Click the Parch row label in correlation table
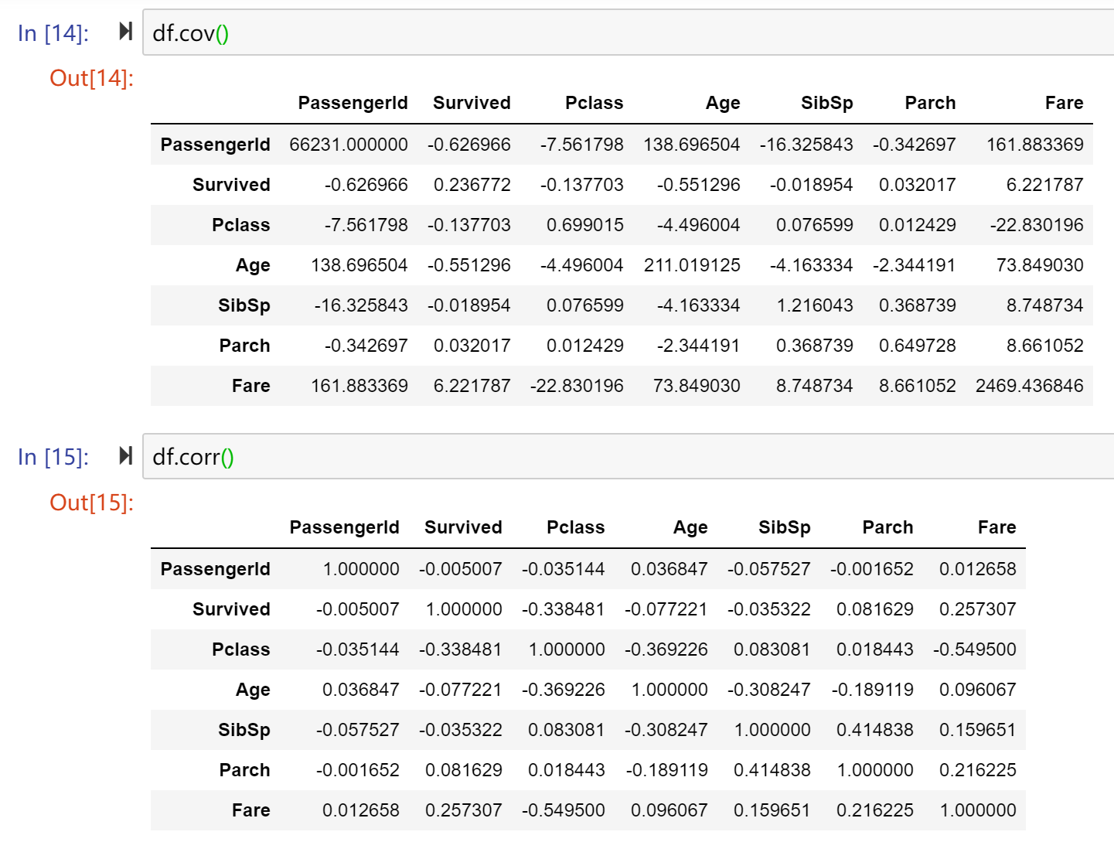 pyautogui.click(x=244, y=770)
